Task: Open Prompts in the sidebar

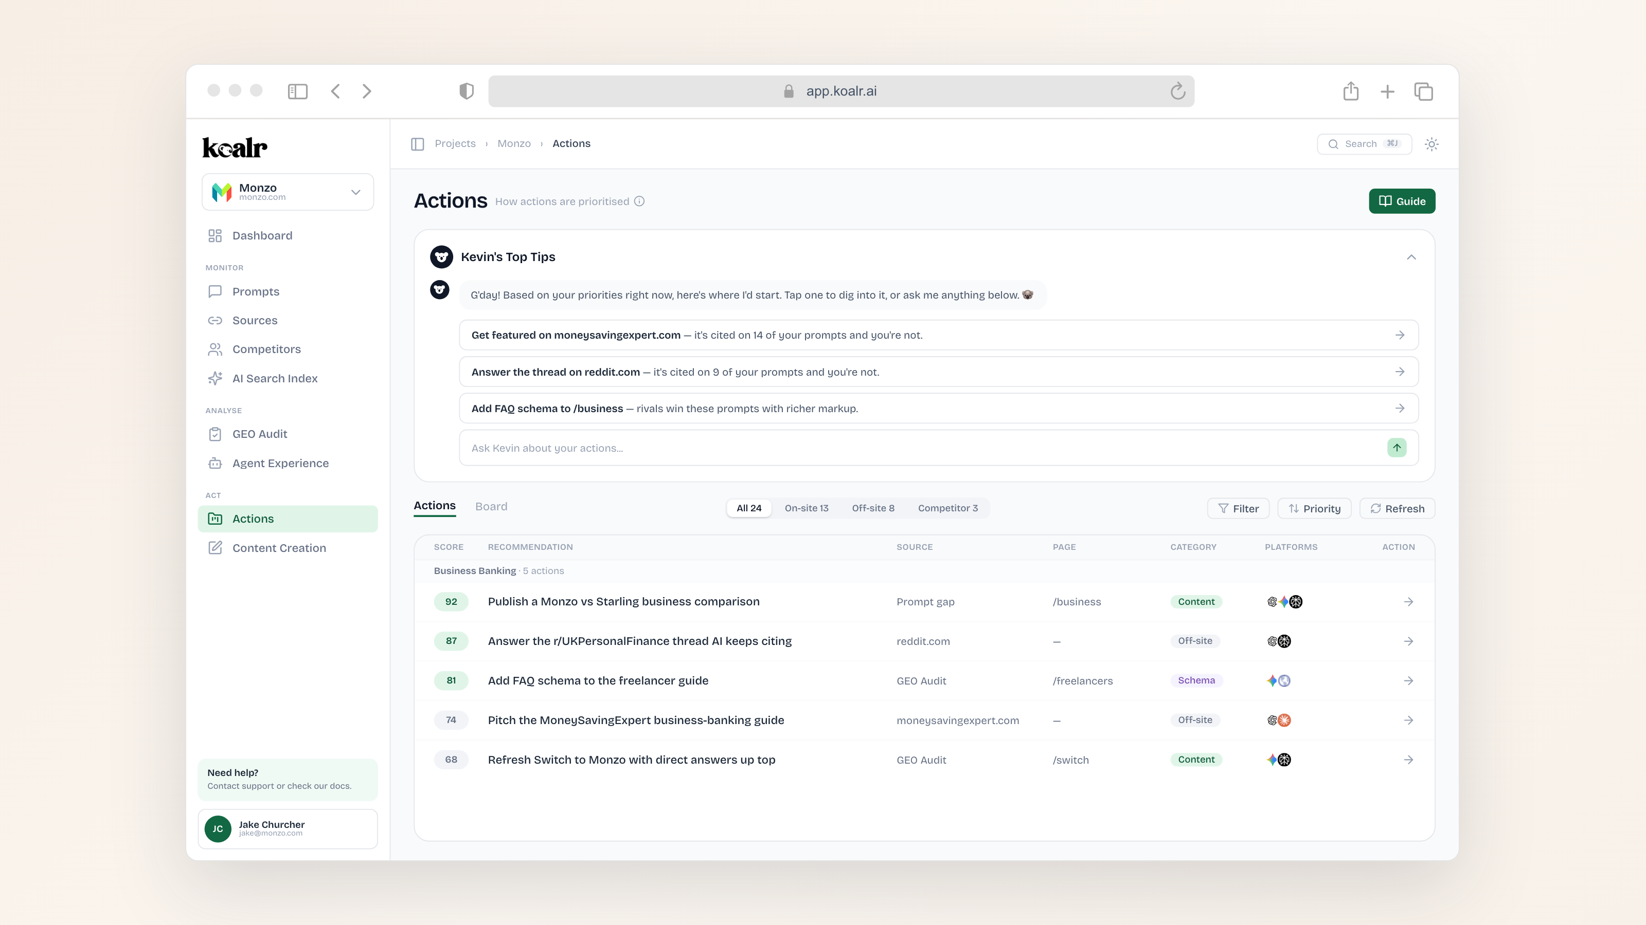Action: click(x=288, y=292)
